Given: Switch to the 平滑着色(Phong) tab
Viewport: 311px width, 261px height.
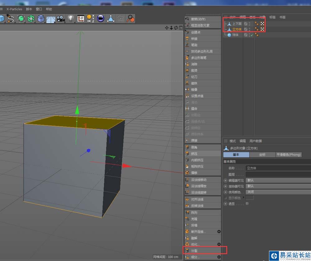Looking at the screenshot, I should click(289, 155).
